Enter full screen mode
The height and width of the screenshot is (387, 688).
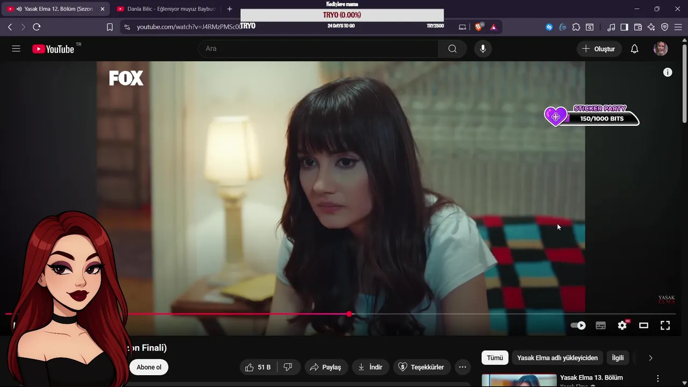coord(665,325)
